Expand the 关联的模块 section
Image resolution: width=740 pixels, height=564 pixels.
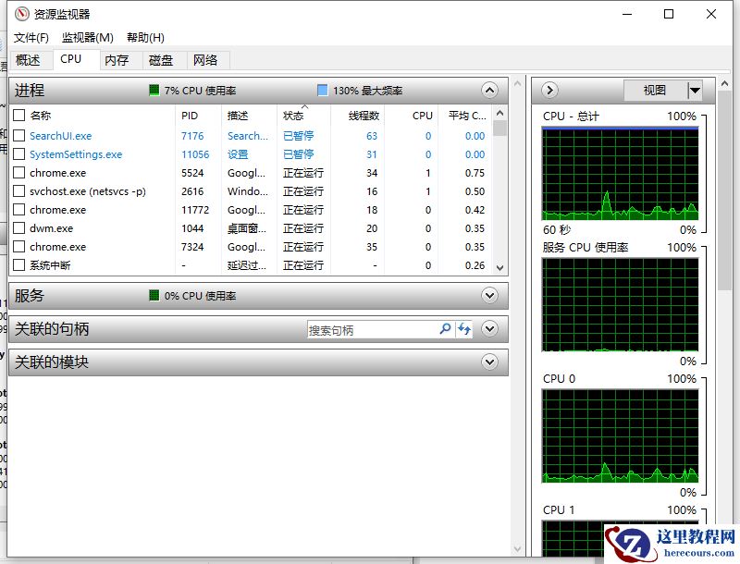(489, 362)
